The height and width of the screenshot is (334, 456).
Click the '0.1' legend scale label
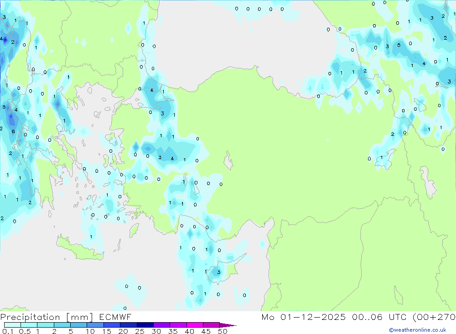tap(8, 331)
